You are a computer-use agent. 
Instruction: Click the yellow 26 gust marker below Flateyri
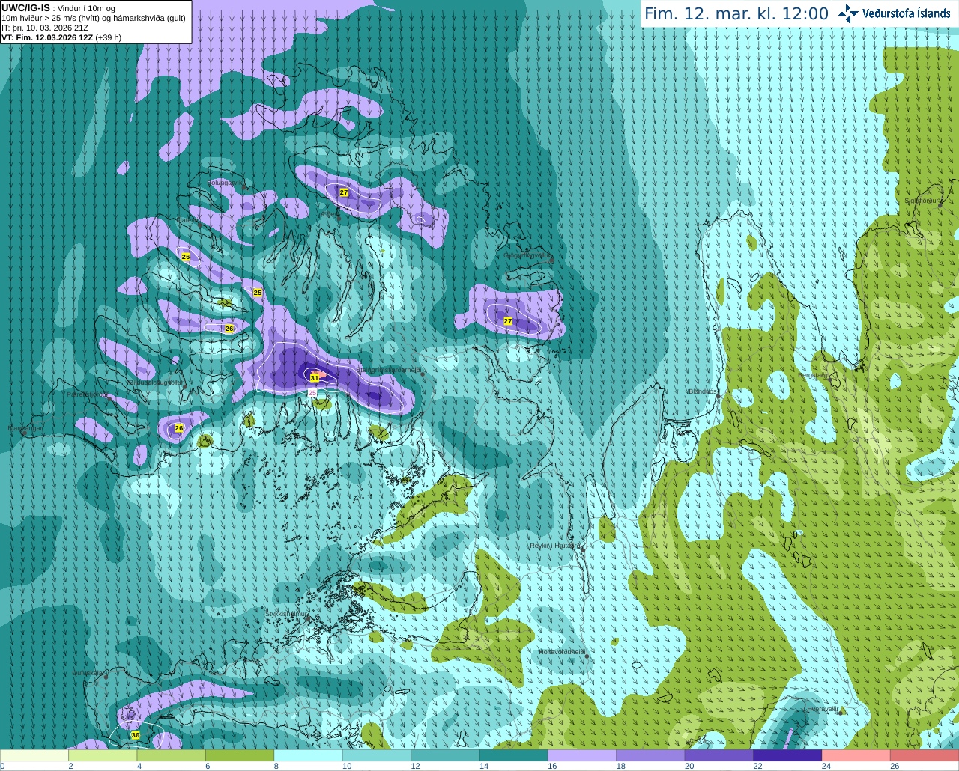pyautogui.click(x=186, y=257)
